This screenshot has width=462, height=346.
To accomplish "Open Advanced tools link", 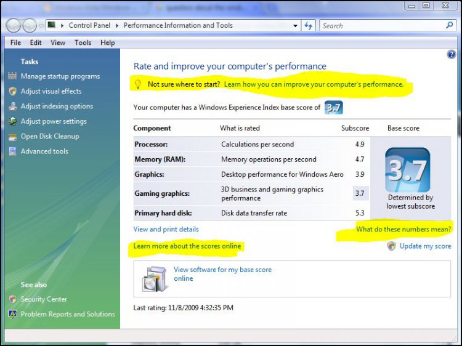I will pos(44,151).
